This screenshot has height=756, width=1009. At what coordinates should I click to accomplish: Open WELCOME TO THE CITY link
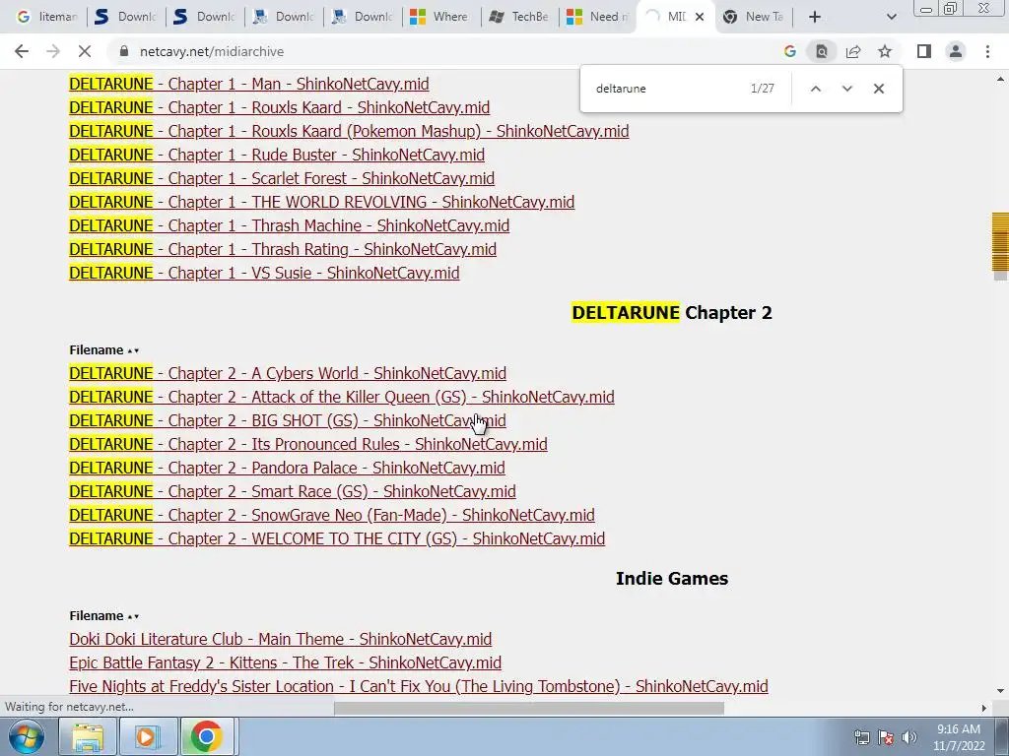337,538
